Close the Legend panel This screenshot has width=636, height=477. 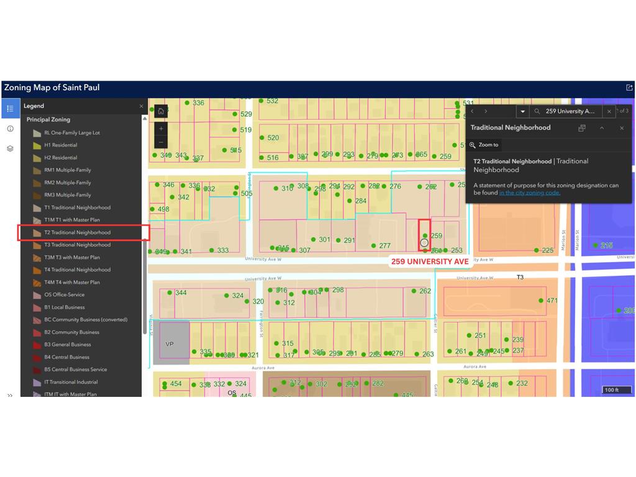[141, 106]
